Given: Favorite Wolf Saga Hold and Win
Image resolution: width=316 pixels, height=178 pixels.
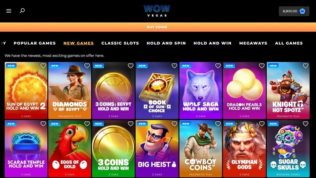Looking at the screenshot, I should coord(218,66).
